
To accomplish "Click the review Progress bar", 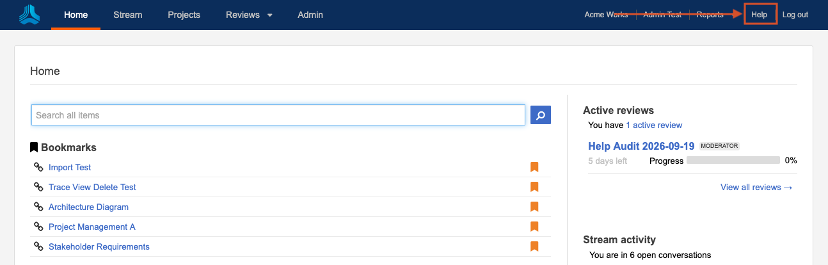I will click(x=733, y=161).
